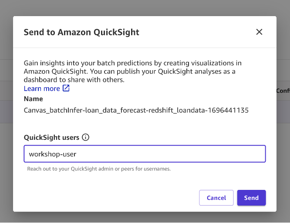Click the "QuickSight users" label text

(x=51, y=137)
